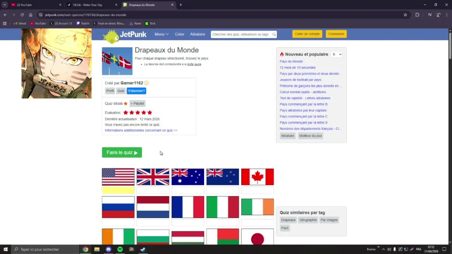Add quiz via + Playlist button
Viewport: 452px width, 254px height.
(x=137, y=103)
